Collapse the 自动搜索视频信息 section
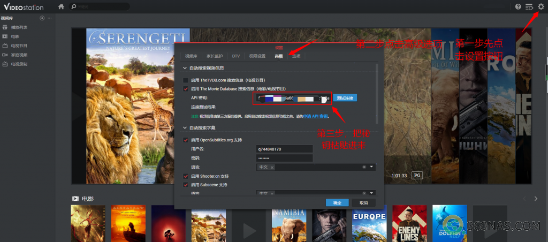The image size is (548, 242). pos(185,68)
